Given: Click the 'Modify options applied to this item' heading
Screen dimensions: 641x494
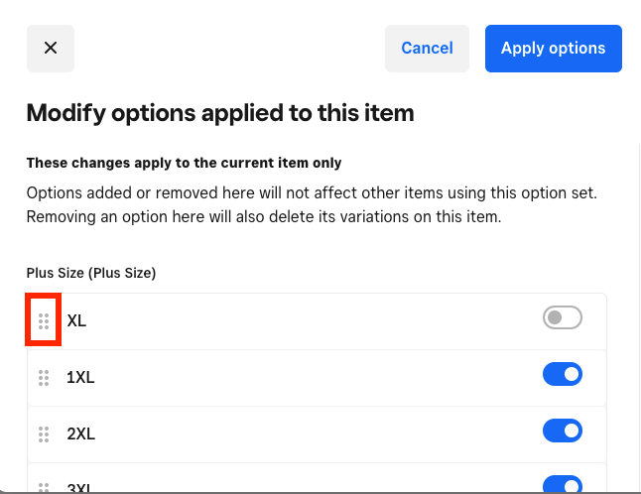Looking at the screenshot, I should click(x=220, y=112).
